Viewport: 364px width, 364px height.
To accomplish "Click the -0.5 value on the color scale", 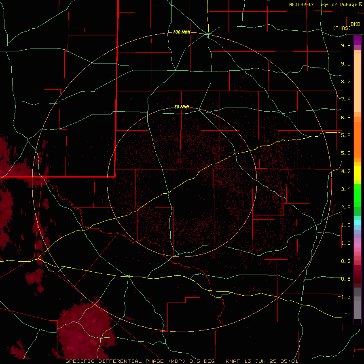I will pyautogui.click(x=344, y=279).
